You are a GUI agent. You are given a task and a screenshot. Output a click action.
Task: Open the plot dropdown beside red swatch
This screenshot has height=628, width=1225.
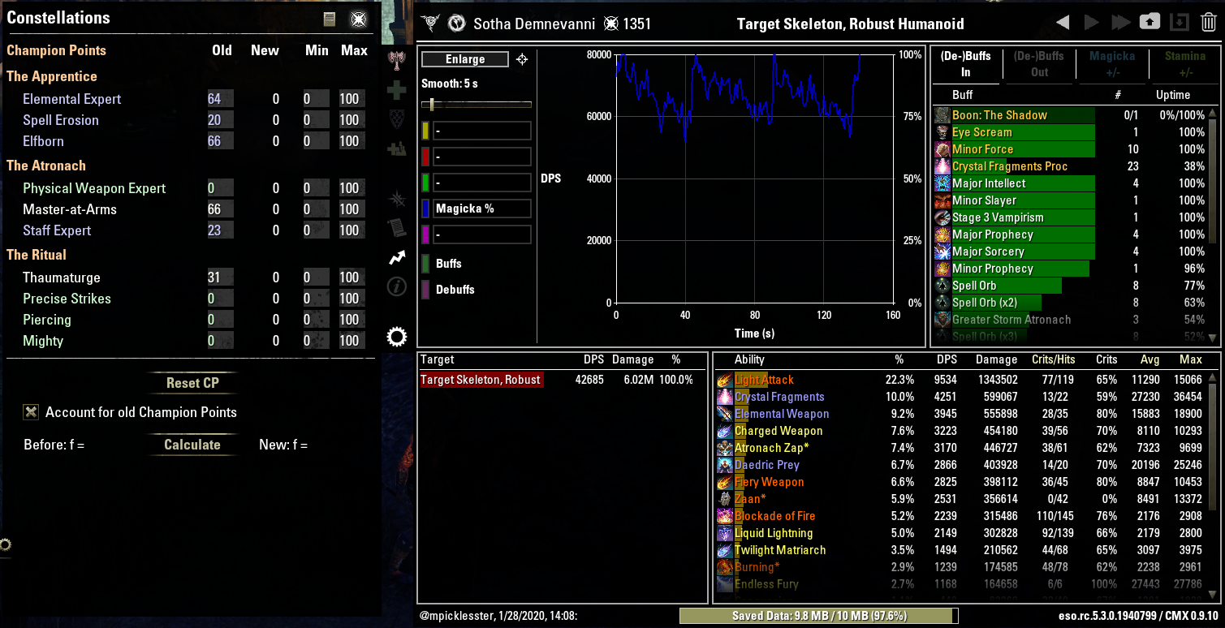(x=481, y=157)
